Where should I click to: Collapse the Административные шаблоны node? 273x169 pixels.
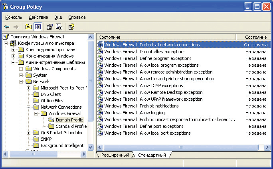tap(14, 62)
